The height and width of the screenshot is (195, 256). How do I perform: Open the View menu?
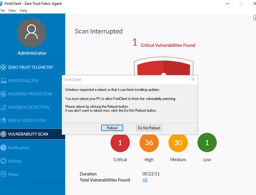pos(12,11)
